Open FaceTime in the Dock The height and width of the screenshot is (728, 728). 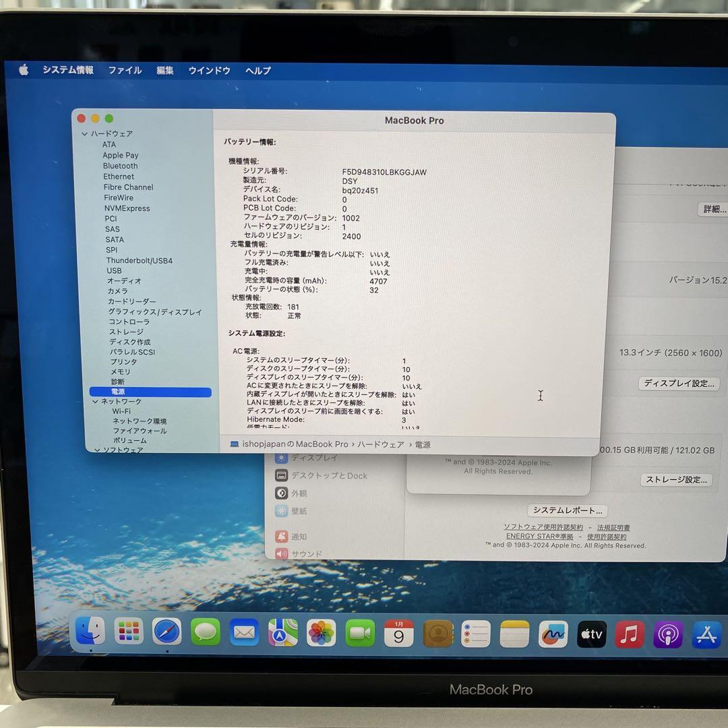pyautogui.click(x=360, y=633)
